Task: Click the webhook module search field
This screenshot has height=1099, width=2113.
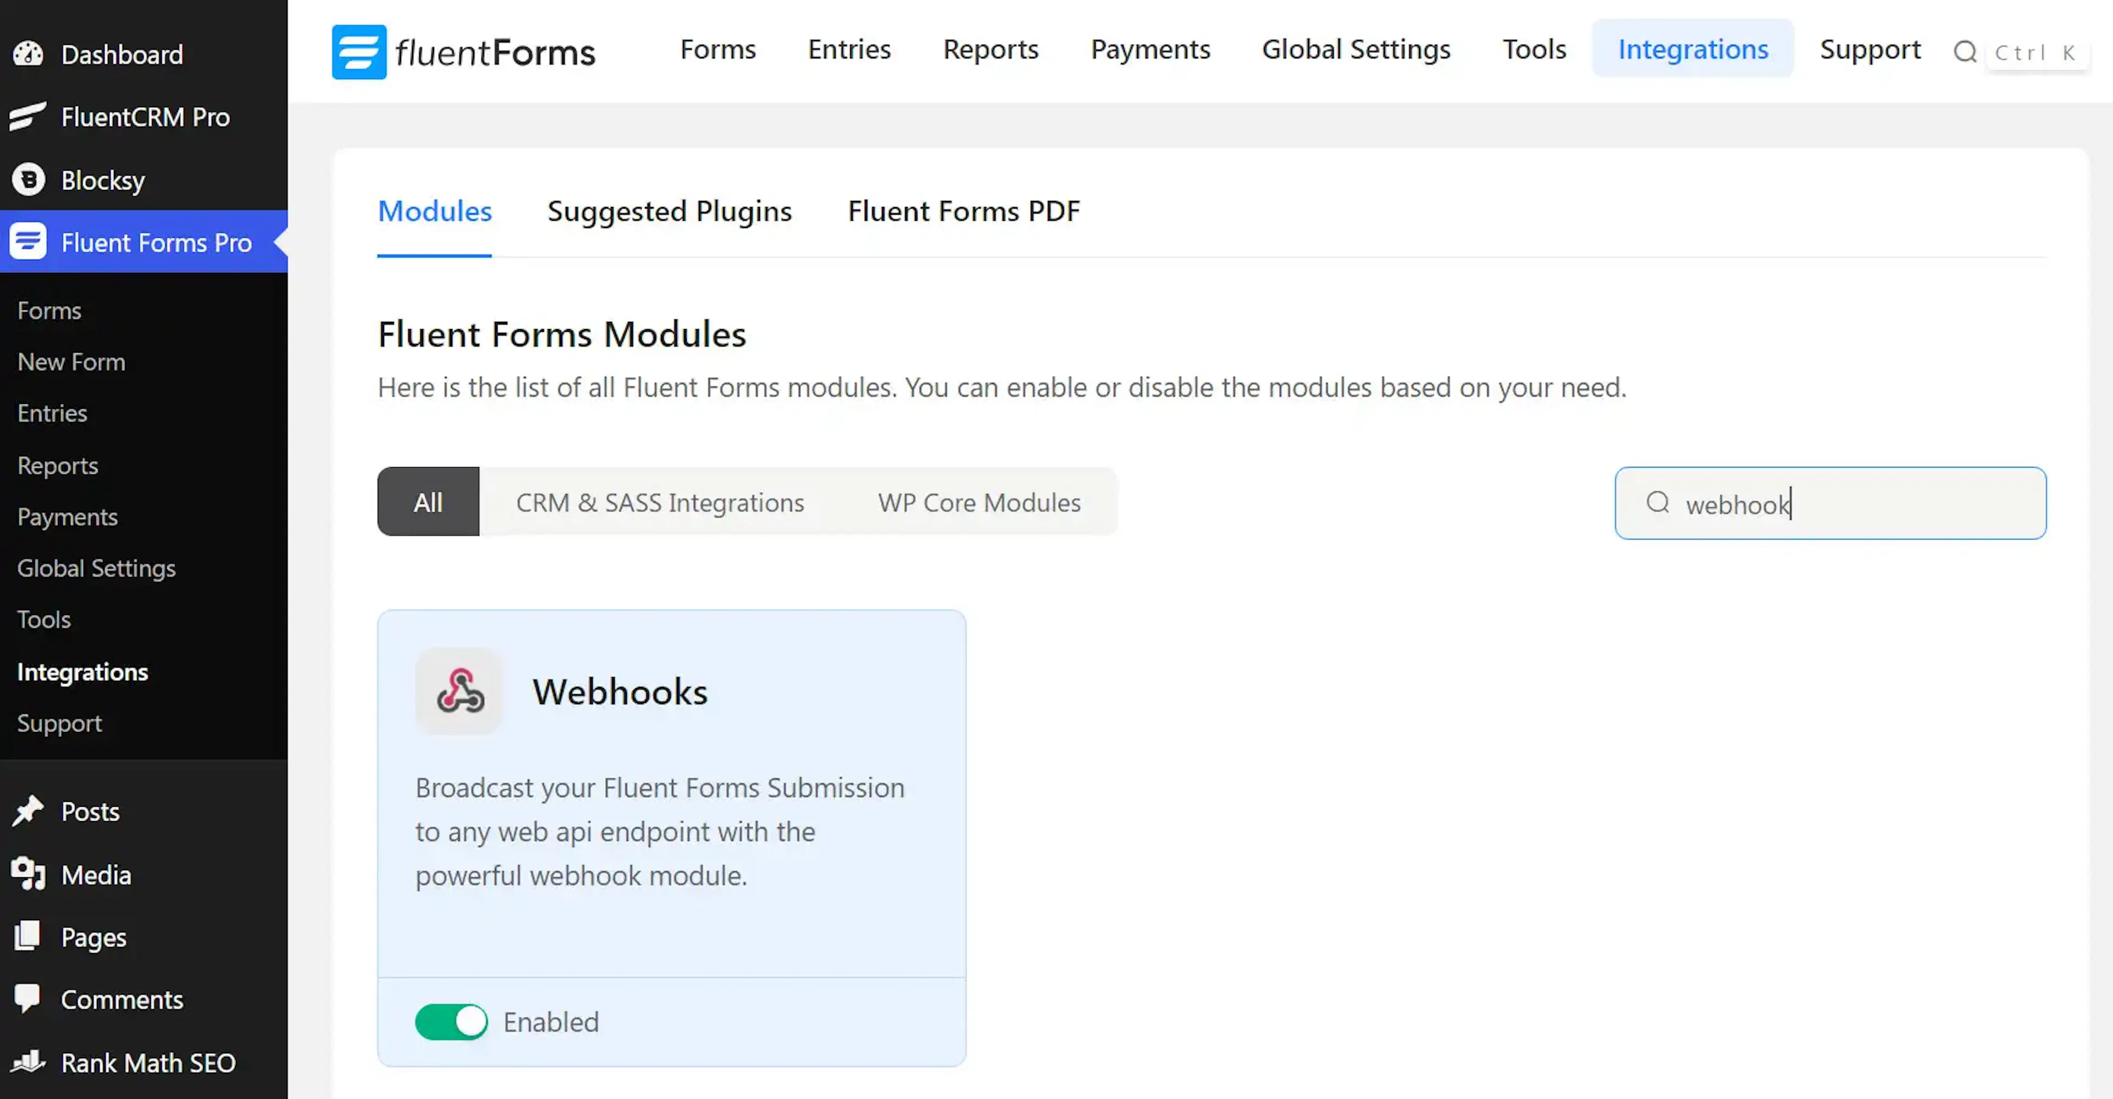Action: point(1830,503)
